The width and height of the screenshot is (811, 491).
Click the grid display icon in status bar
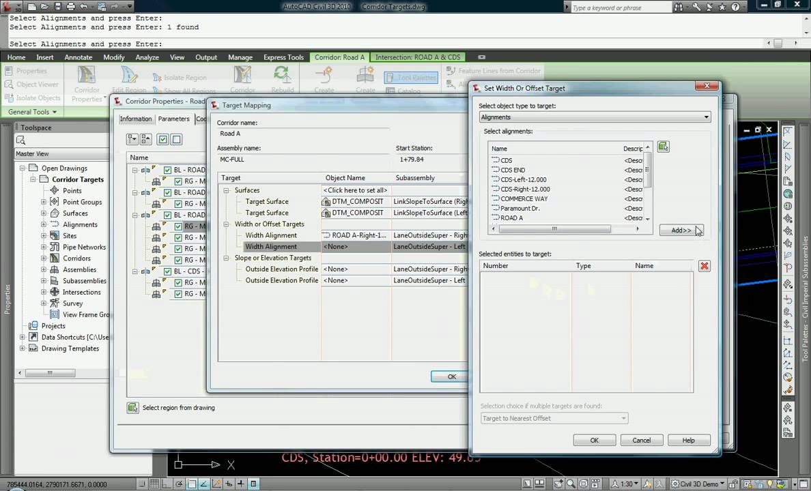click(x=154, y=483)
